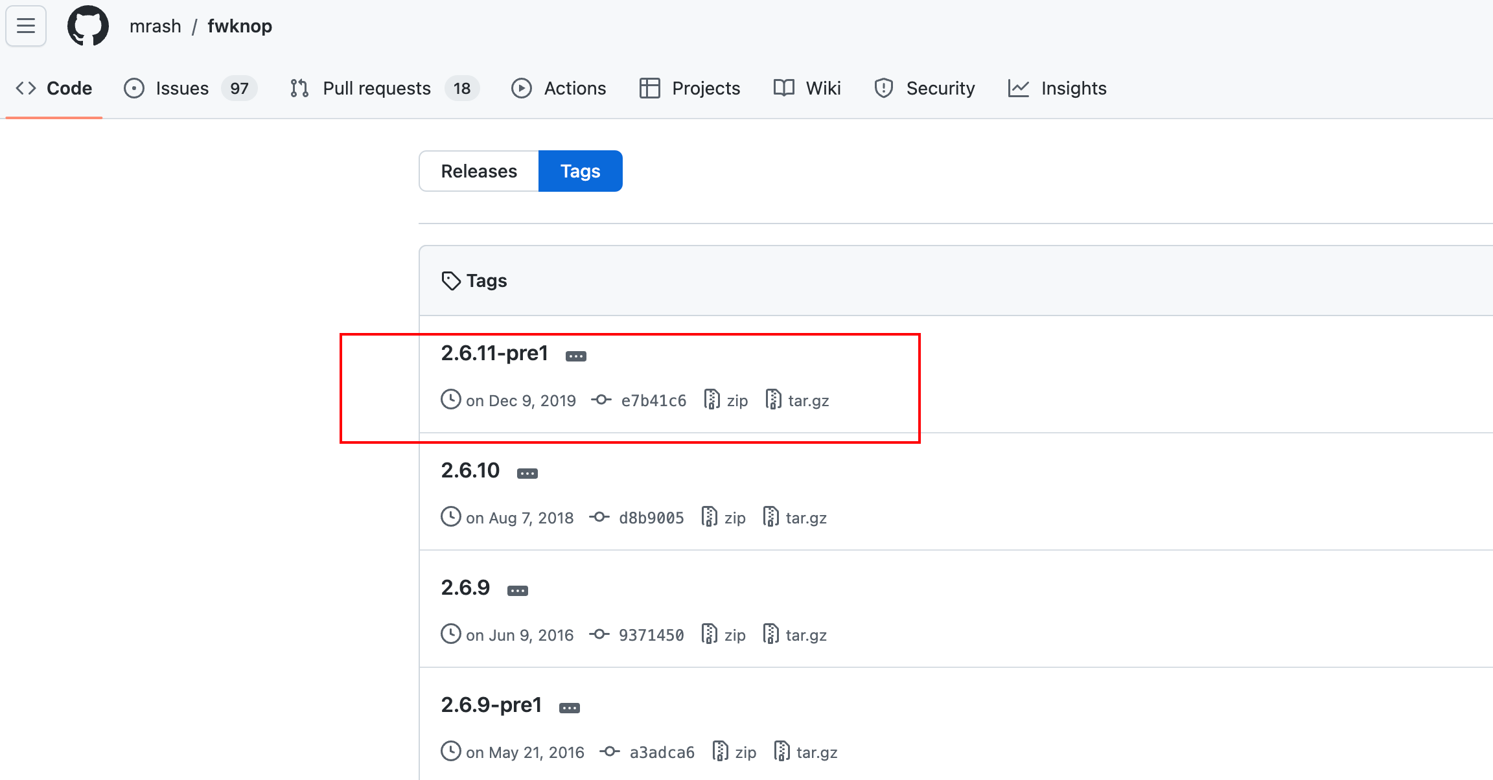
Task: Select the Tags toggle button
Action: tap(580, 171)
